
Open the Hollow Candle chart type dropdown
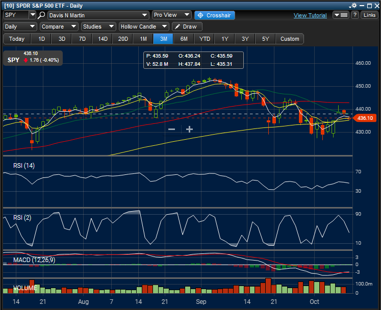click(x=144, y=27)
